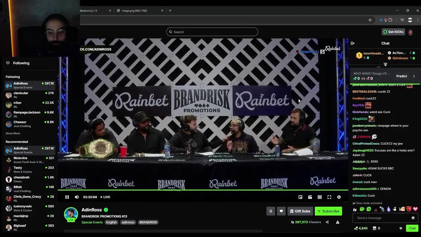The image size is (421, 237).
Task: Click AdinRoss streamer avatar
Action: [x=71, y=214]
